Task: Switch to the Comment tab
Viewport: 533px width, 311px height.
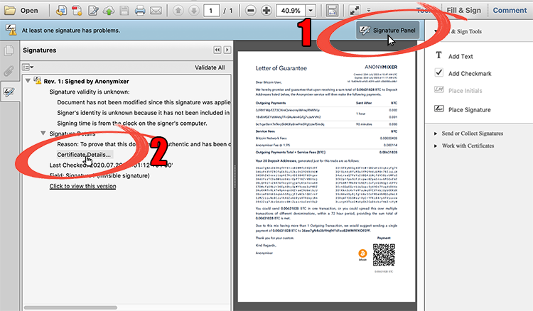Action: (510, 10)
